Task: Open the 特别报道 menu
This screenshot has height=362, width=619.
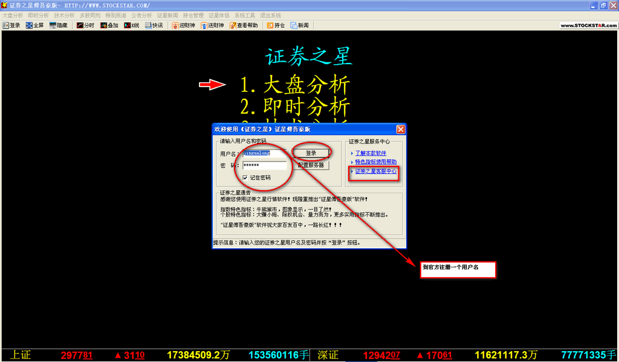Action: pyautogui.click(x=115, y=15)
